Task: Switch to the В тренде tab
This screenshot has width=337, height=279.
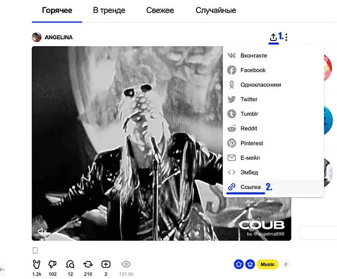Action: coord(109,10)
